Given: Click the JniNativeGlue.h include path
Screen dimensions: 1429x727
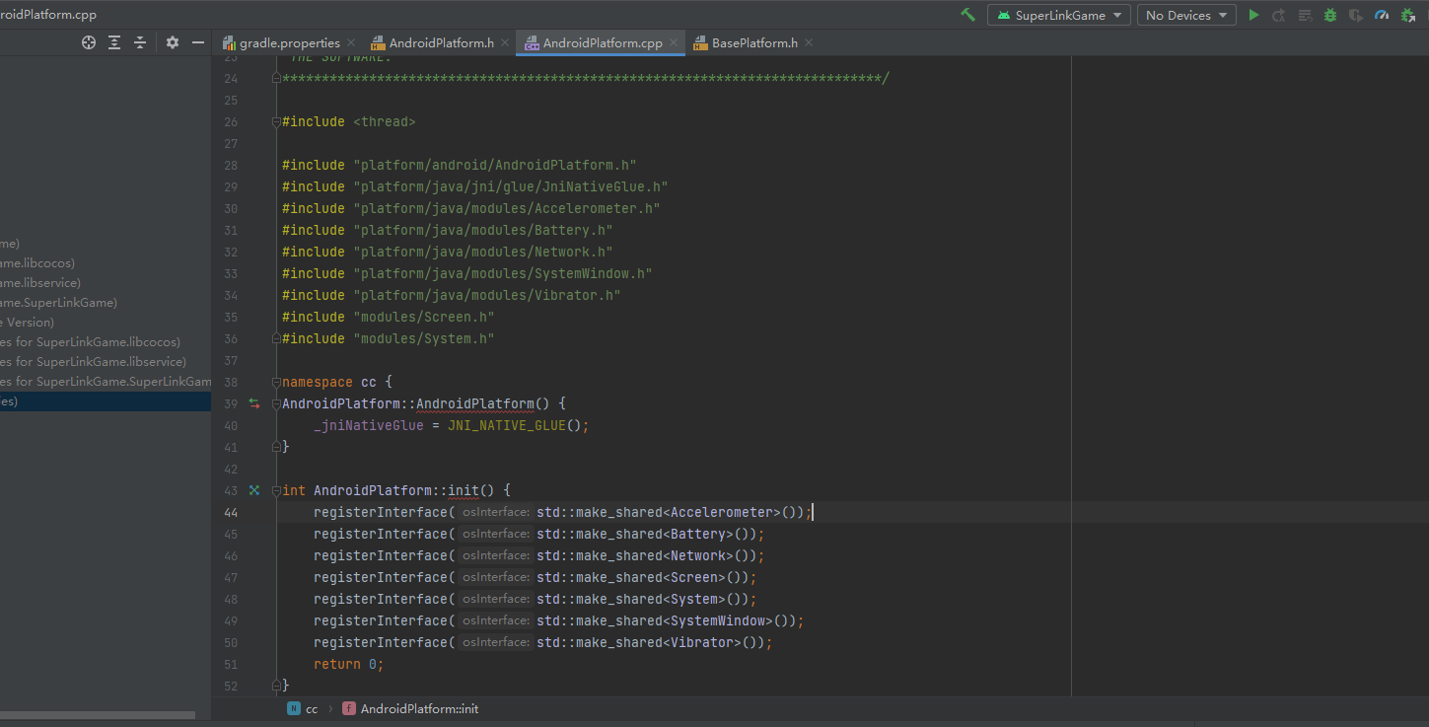Looking at the screenshot, I should coord(511,186).
